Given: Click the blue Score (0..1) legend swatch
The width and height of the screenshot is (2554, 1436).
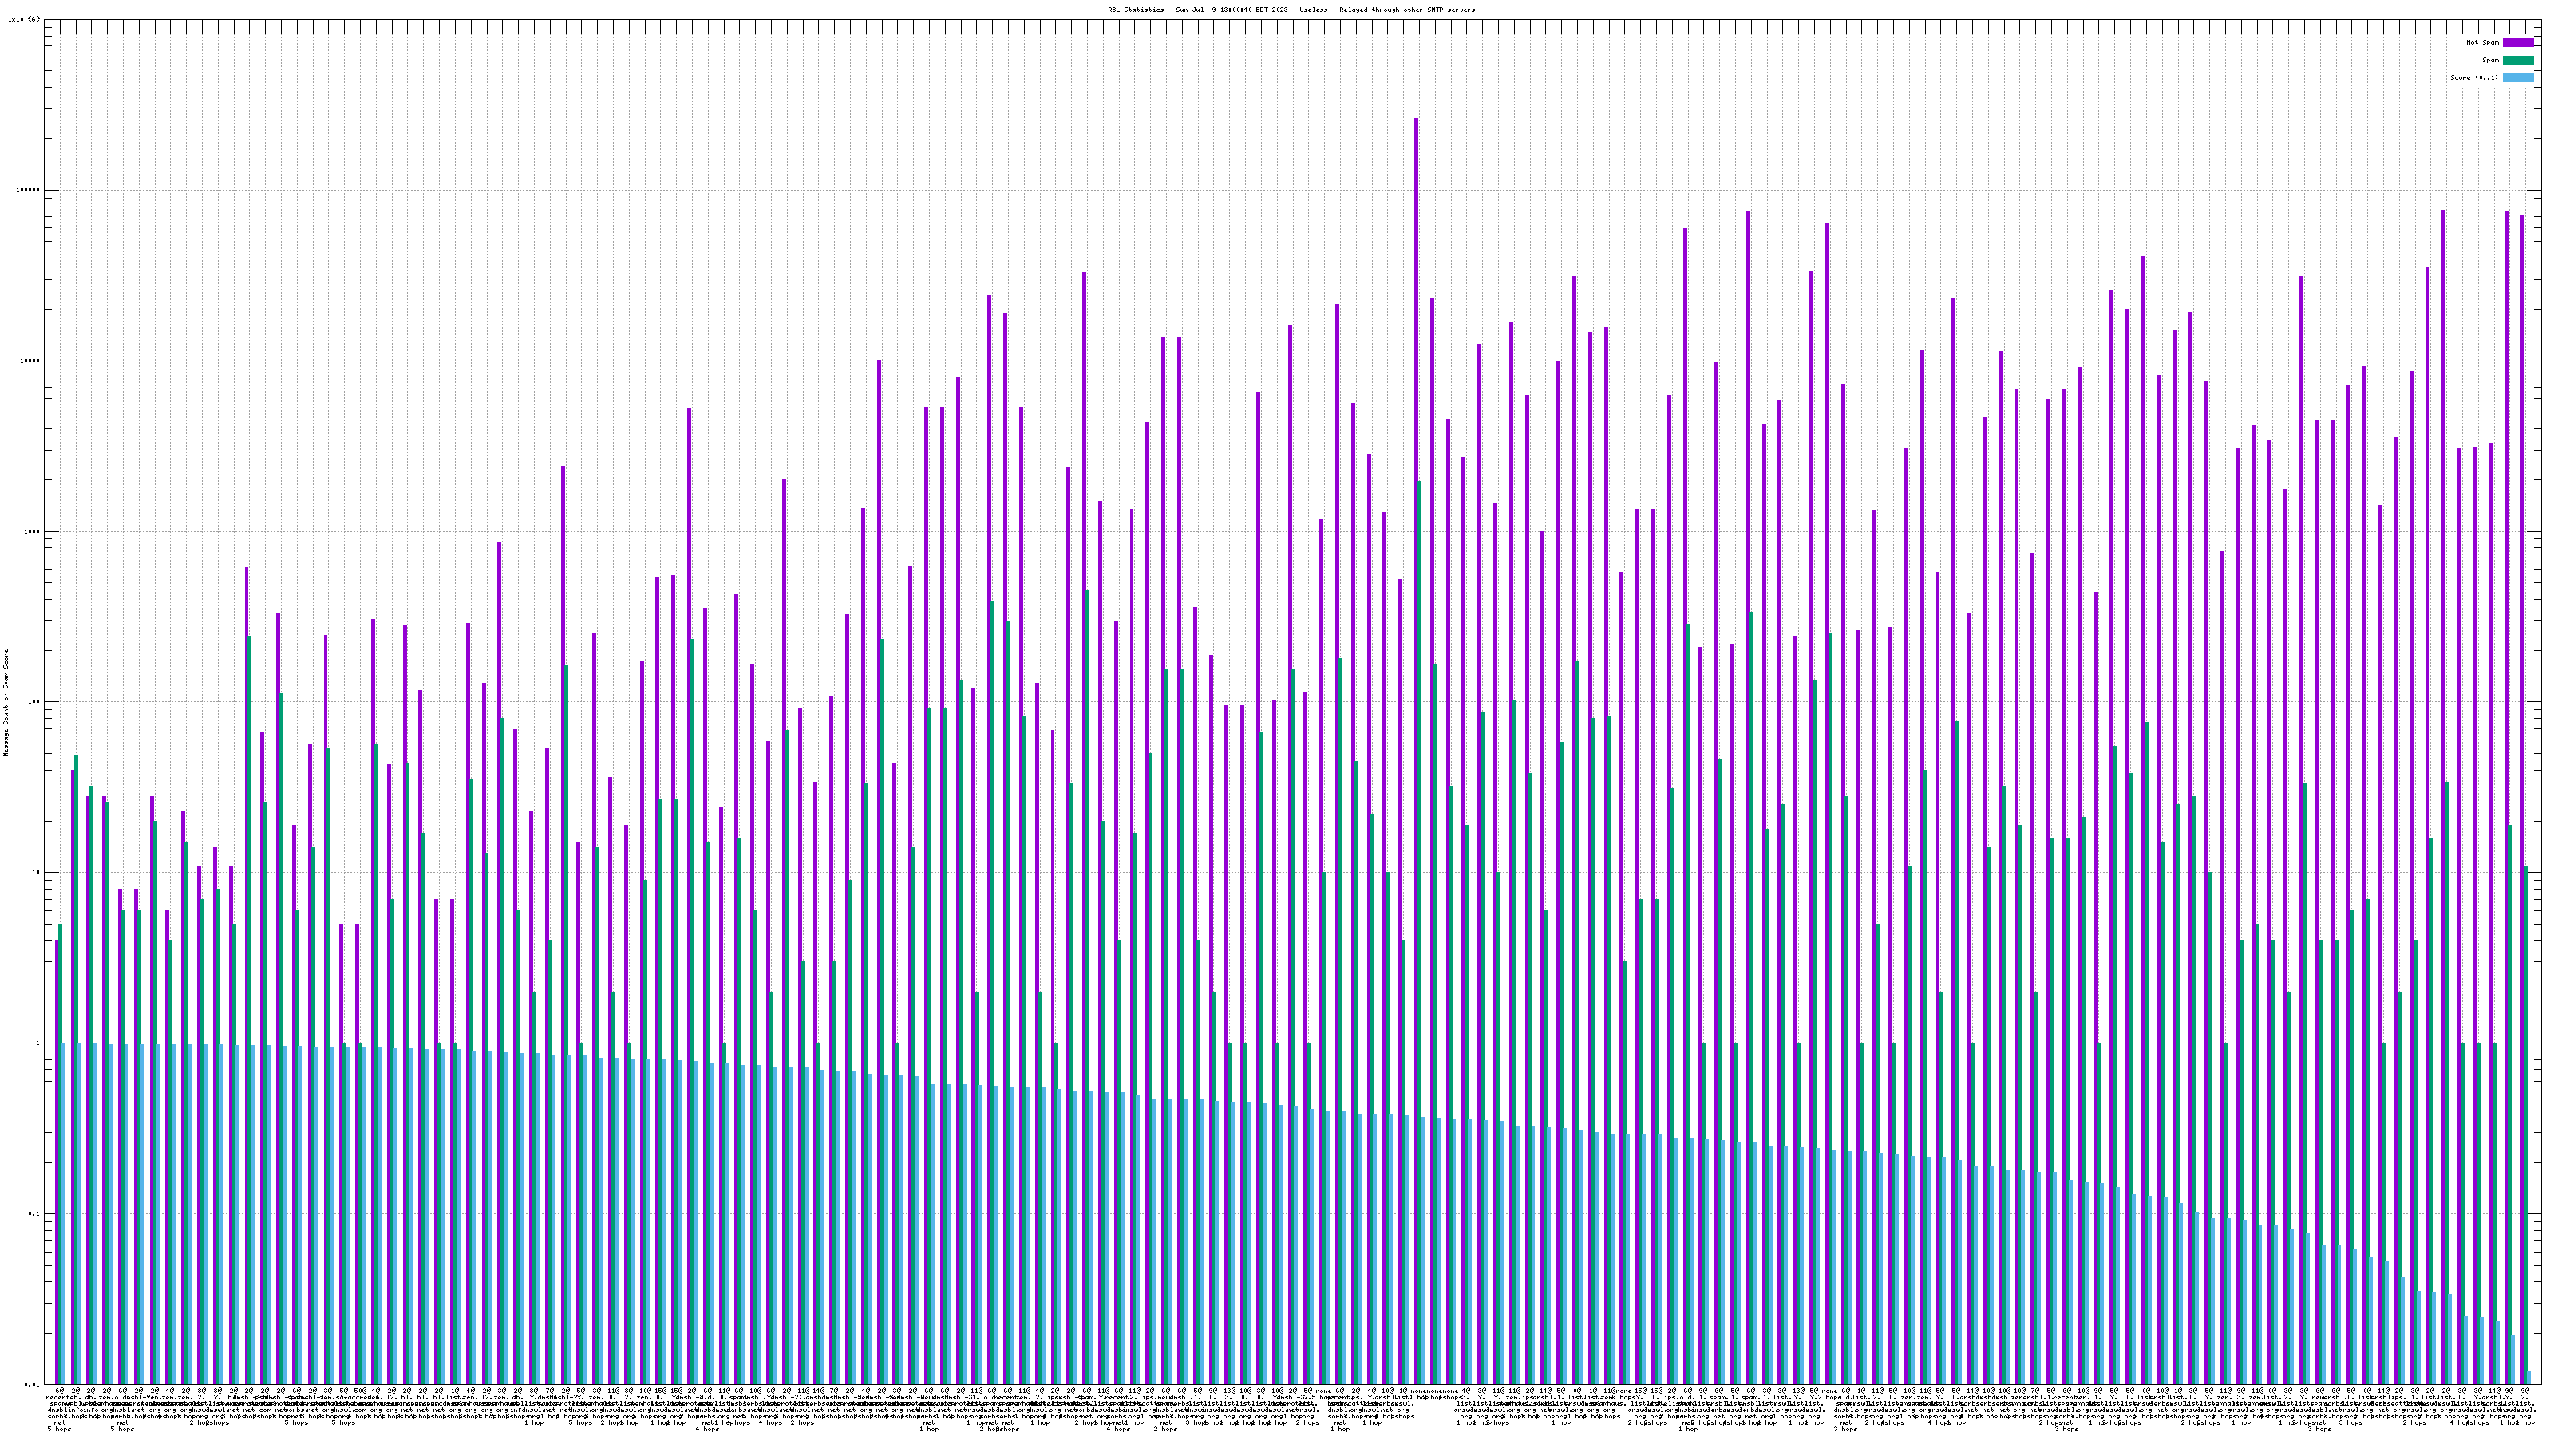Looking at the screenshot, I should [x=2518, y=78].
